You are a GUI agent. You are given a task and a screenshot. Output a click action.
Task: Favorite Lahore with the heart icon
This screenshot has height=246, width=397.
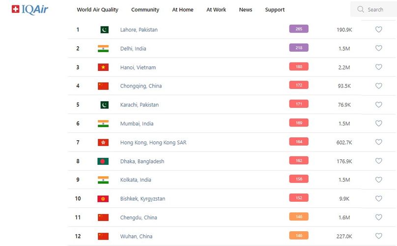(378, 30)
